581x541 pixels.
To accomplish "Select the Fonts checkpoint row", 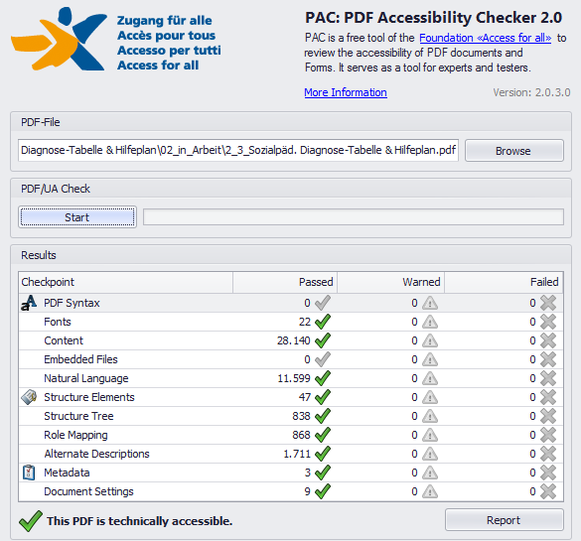I will (x=291, y=322).
